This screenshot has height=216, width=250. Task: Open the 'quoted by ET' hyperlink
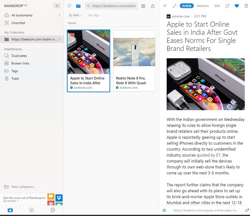[x=209, y=155]
